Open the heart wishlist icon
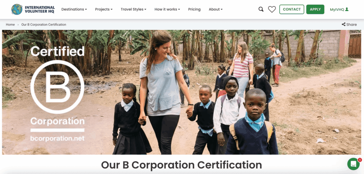 (272, 9)
